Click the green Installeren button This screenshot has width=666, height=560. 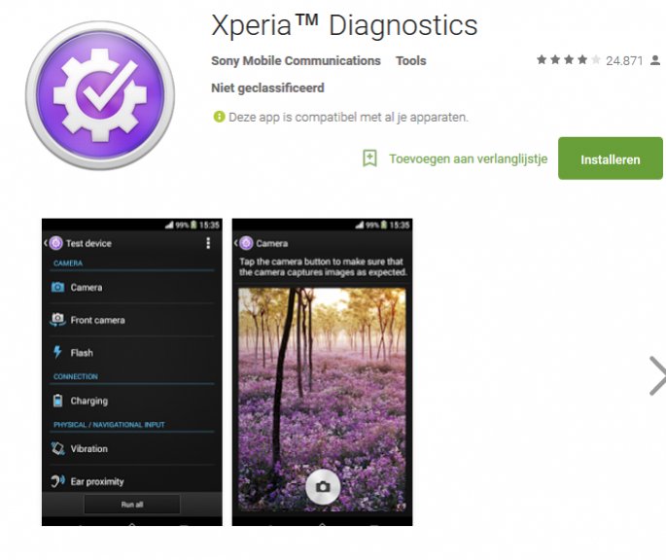coord(611,158)
